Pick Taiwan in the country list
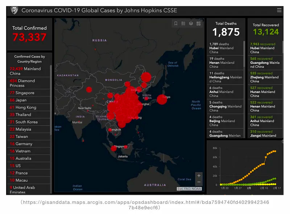290x214 pixels. 29,137
